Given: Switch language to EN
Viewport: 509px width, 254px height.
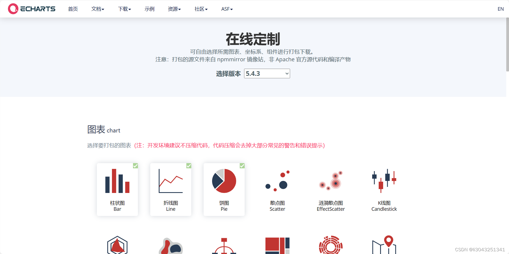Looking at the screenshot, I should point(501,9).
